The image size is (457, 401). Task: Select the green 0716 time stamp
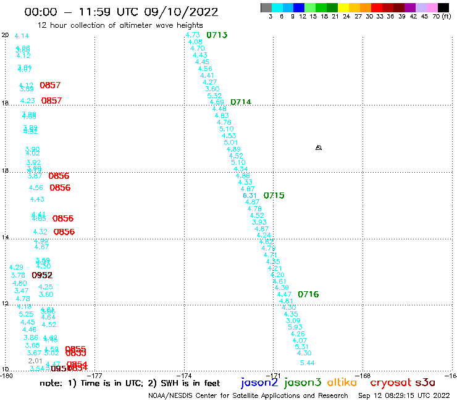click(x=308, y=294)
